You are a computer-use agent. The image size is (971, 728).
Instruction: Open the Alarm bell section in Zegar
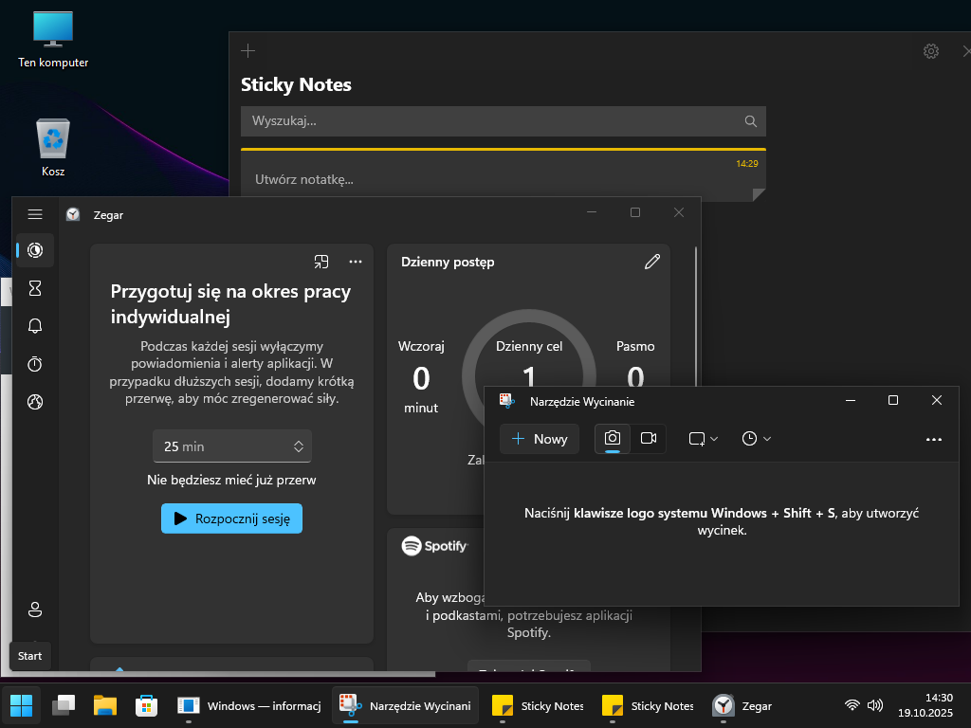click(x=35, y=326)
